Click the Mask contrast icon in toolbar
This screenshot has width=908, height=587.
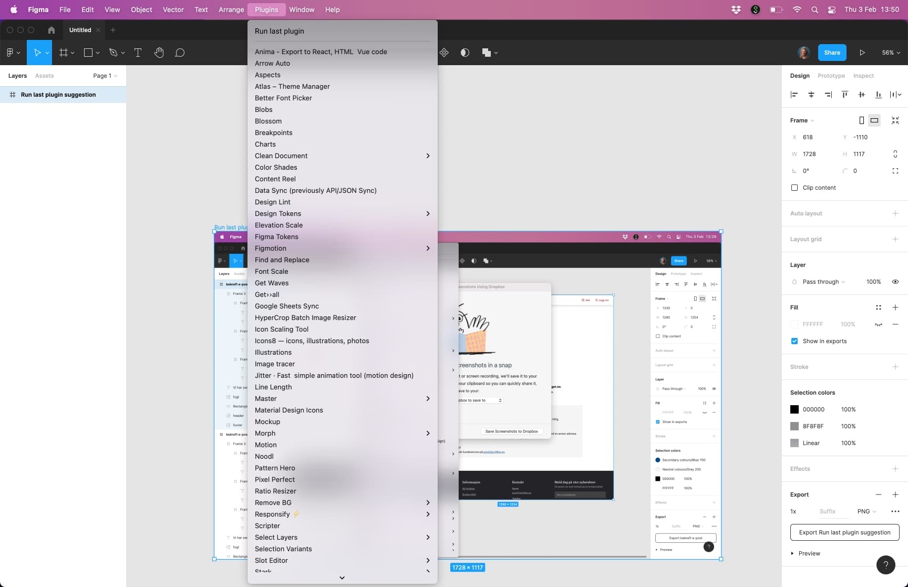pos(465,53)
